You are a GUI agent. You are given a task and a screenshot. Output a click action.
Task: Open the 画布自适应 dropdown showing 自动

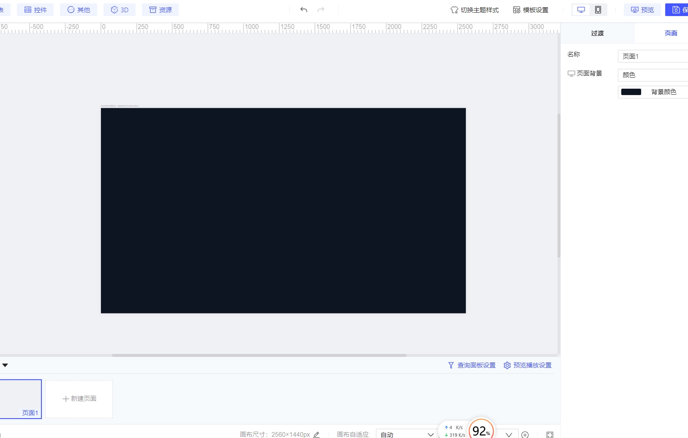(407, 434)
